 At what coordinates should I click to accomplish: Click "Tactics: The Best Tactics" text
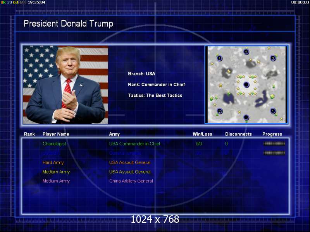[x=155, y=95]
